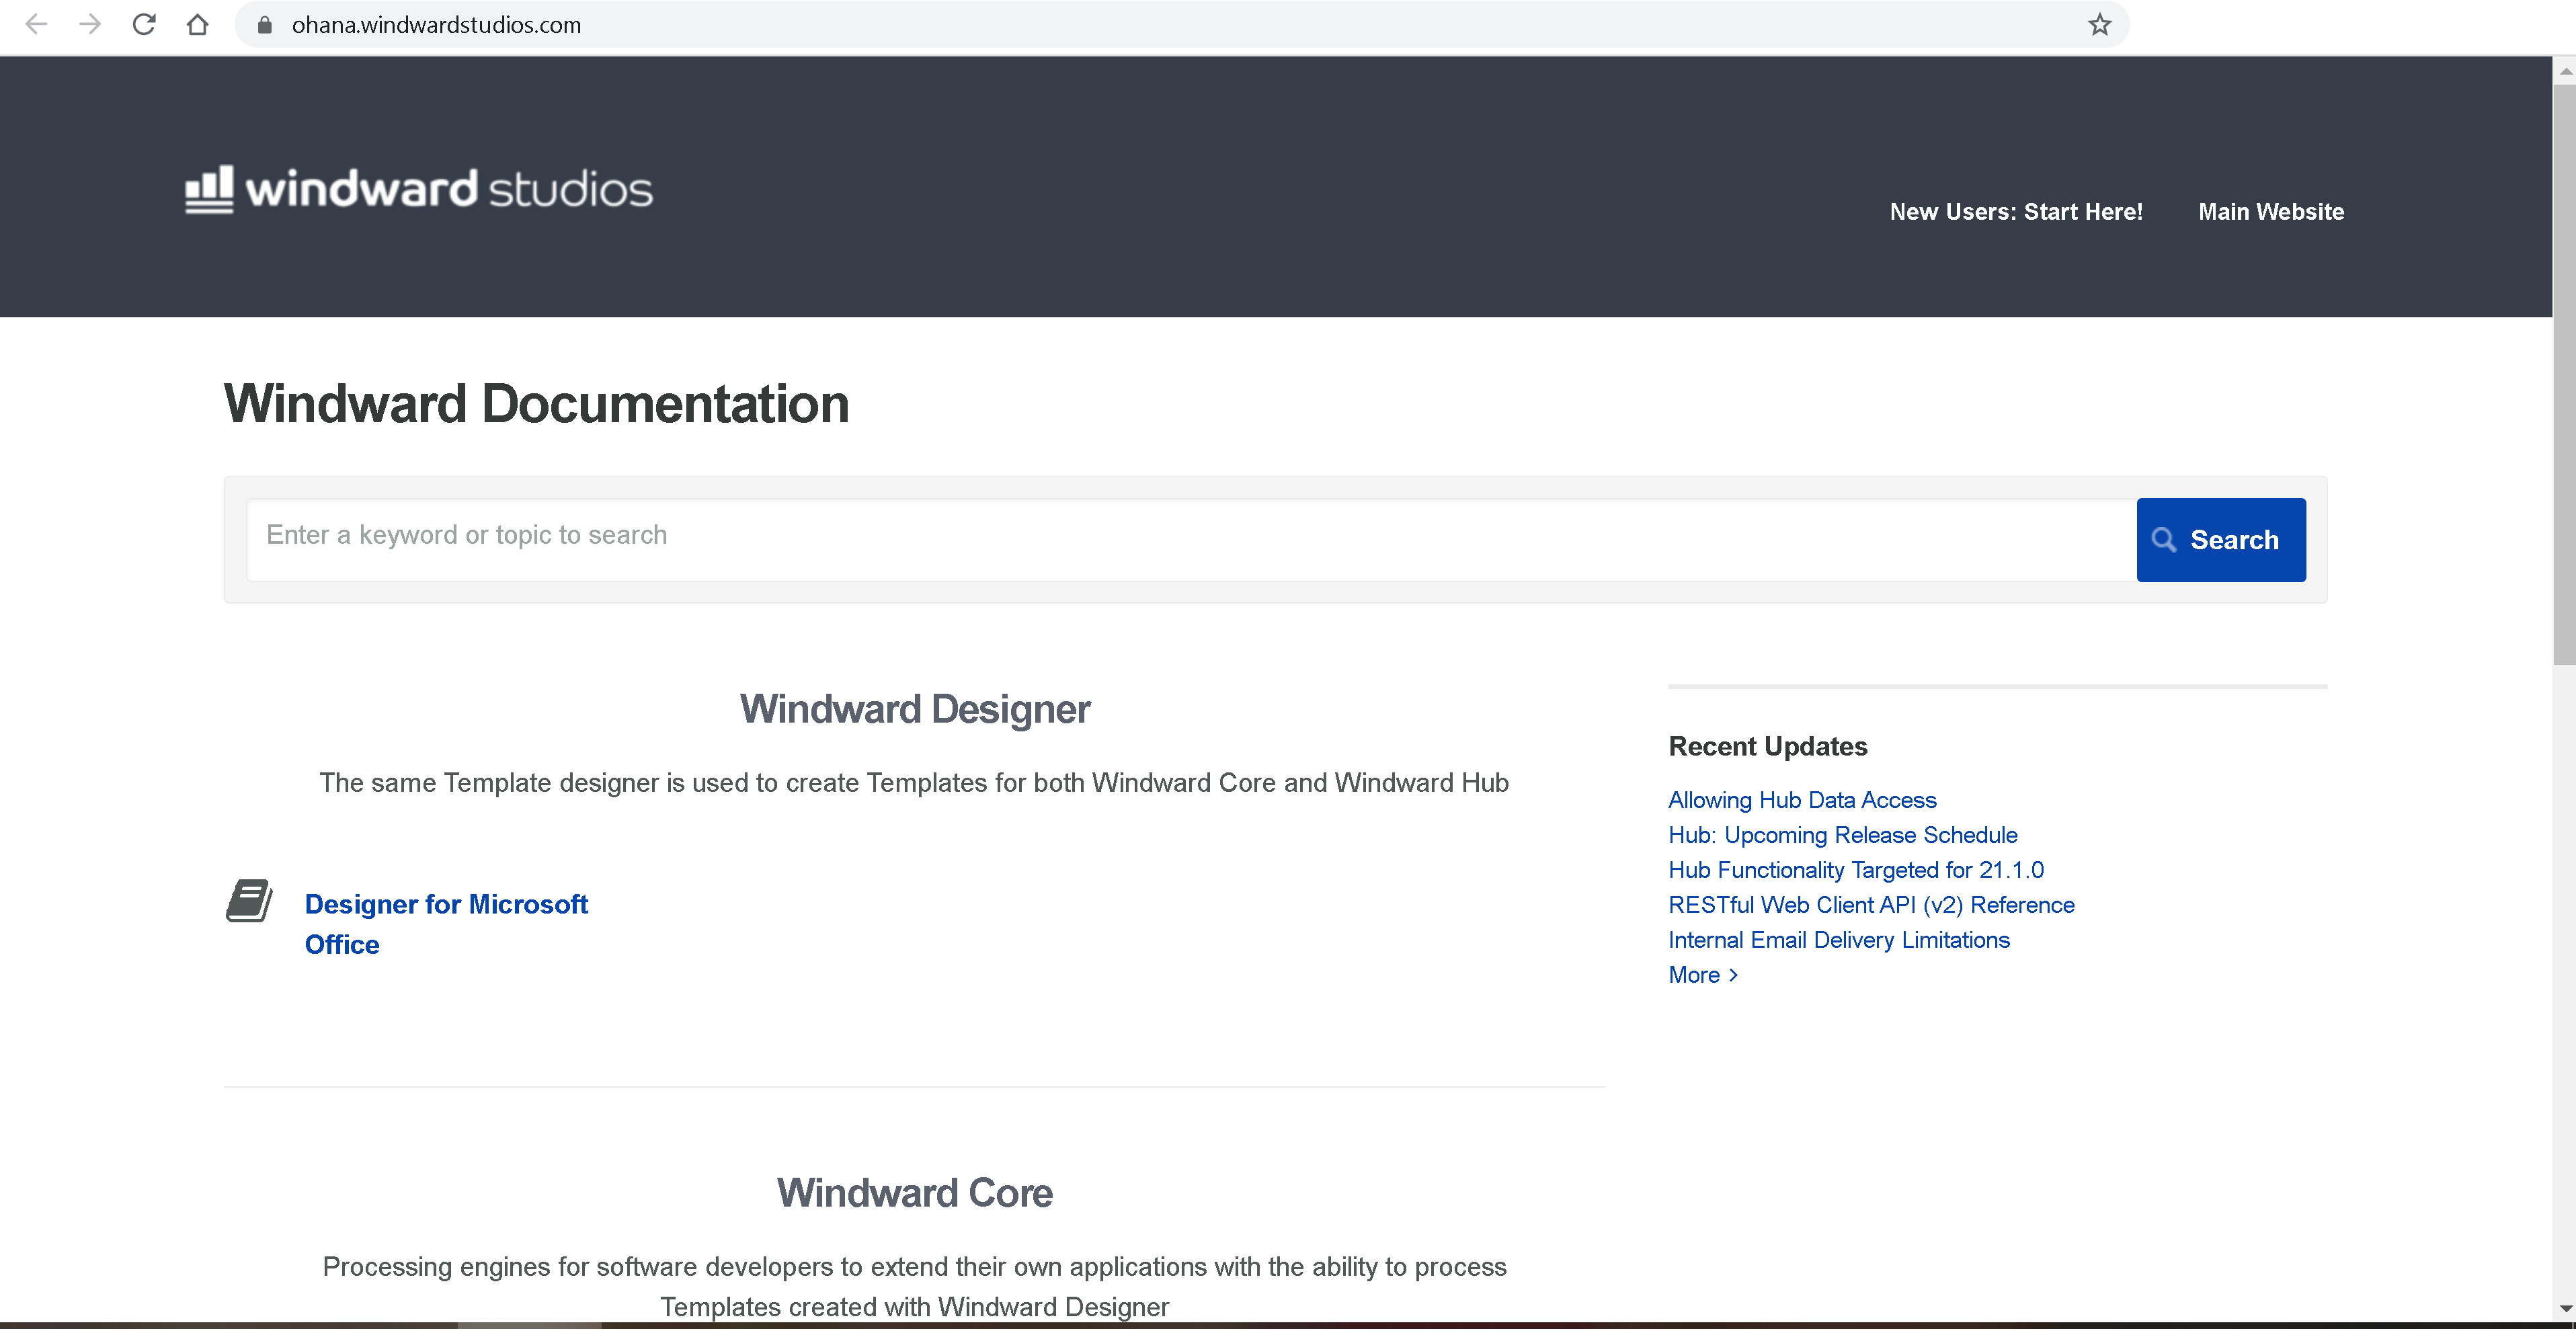Open RESTful Web Client API (v2) Reference
Image resolution: width=2576 pixels, height=1331 pixels.
tap(1871, 906)
